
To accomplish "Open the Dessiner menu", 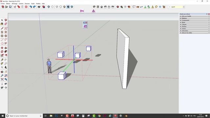I will click(27, 4).
